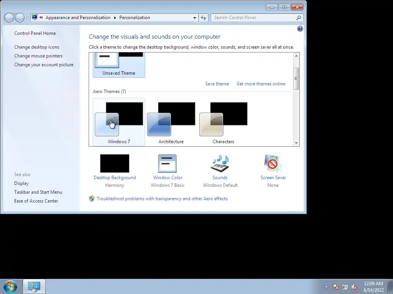Click the network tray icon
Image resolution: width=393 pixels, height=294 pixels.
tap(345, 287)
